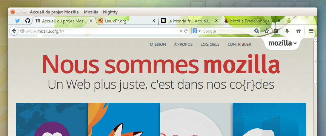Maximize the Nightly browser window
326x136 pixels.
click(x=24, y=12)
